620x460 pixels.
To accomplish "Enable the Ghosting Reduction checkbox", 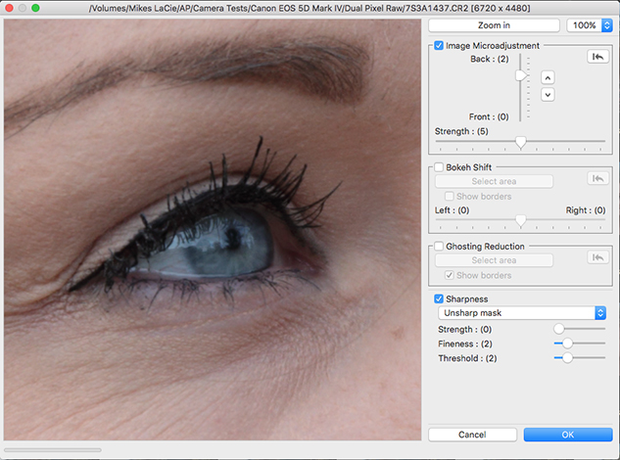I will point(439,247).
